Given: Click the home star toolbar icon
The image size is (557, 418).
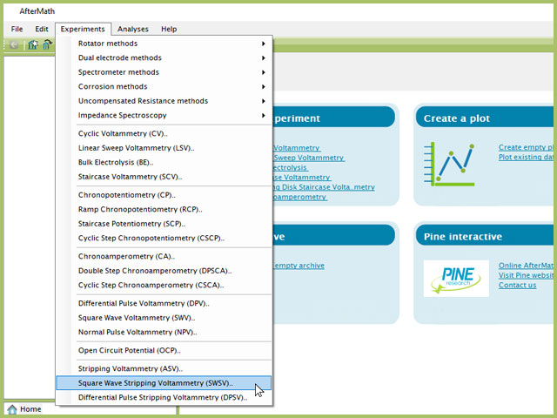Looking at the screenshot, I should (33, 44).
